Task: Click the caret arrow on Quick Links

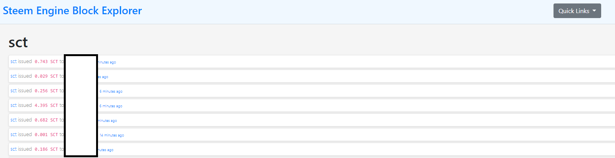Action: (594, 11)
